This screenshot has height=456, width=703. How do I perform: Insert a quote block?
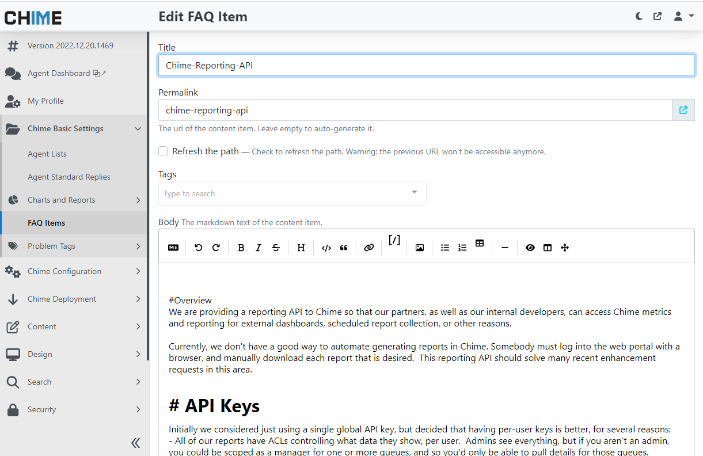coord(344,248)
